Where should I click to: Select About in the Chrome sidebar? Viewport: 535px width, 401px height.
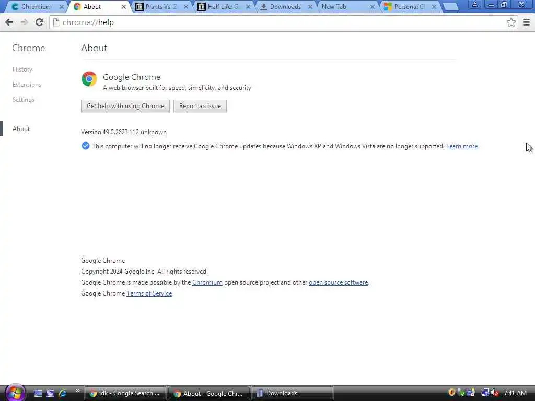[x=21, y=129]
